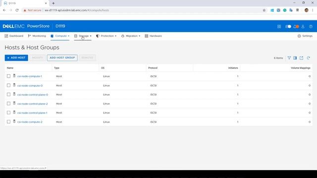The image size is (317, 178).
Task: Select the csi-node-control-plane-0 checkbox
Action: 8,94
